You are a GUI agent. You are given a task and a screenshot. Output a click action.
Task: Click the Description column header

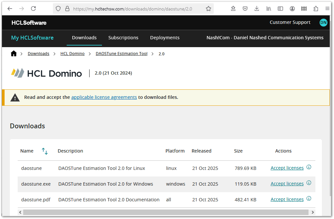tap(70, 151)
